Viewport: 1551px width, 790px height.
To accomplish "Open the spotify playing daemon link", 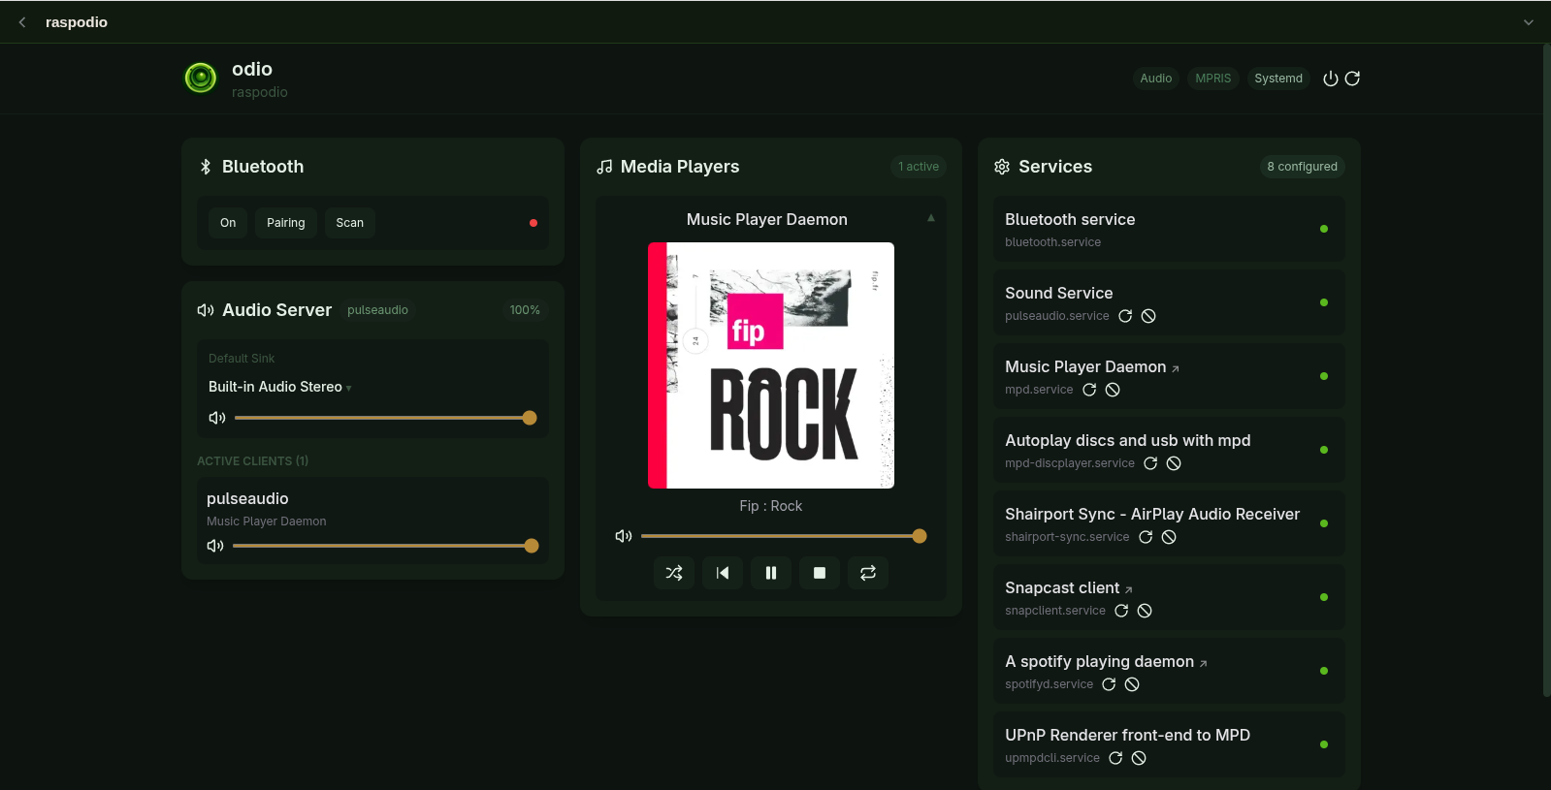I will click(1204, 663).
